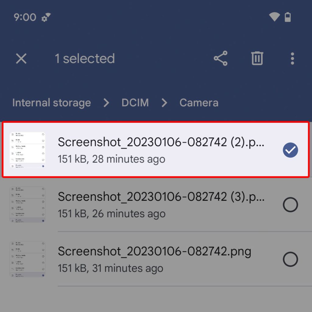This screenshot has height=312, width=312.
Task: Open the three-dot overflow menu
Action: tap(292, 58)
